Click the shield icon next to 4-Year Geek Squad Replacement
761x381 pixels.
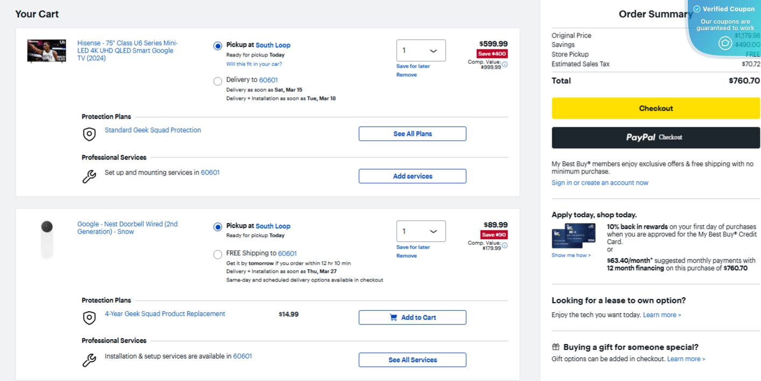pos(89,318)
